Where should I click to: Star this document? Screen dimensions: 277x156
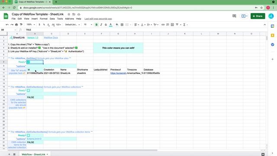(x=69, y=14)
